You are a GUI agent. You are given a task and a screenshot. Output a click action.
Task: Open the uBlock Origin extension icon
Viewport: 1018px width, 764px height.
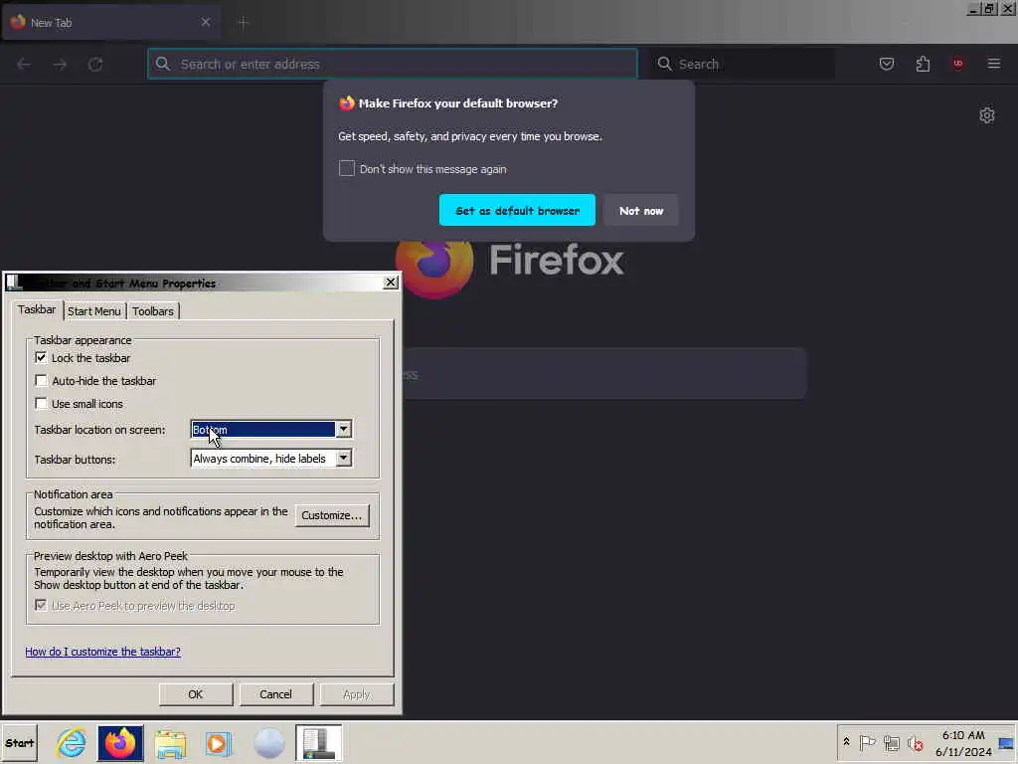957,64
